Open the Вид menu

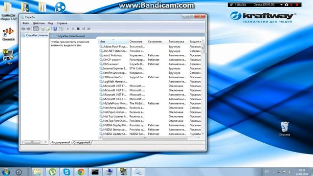[x=51, y=23]
